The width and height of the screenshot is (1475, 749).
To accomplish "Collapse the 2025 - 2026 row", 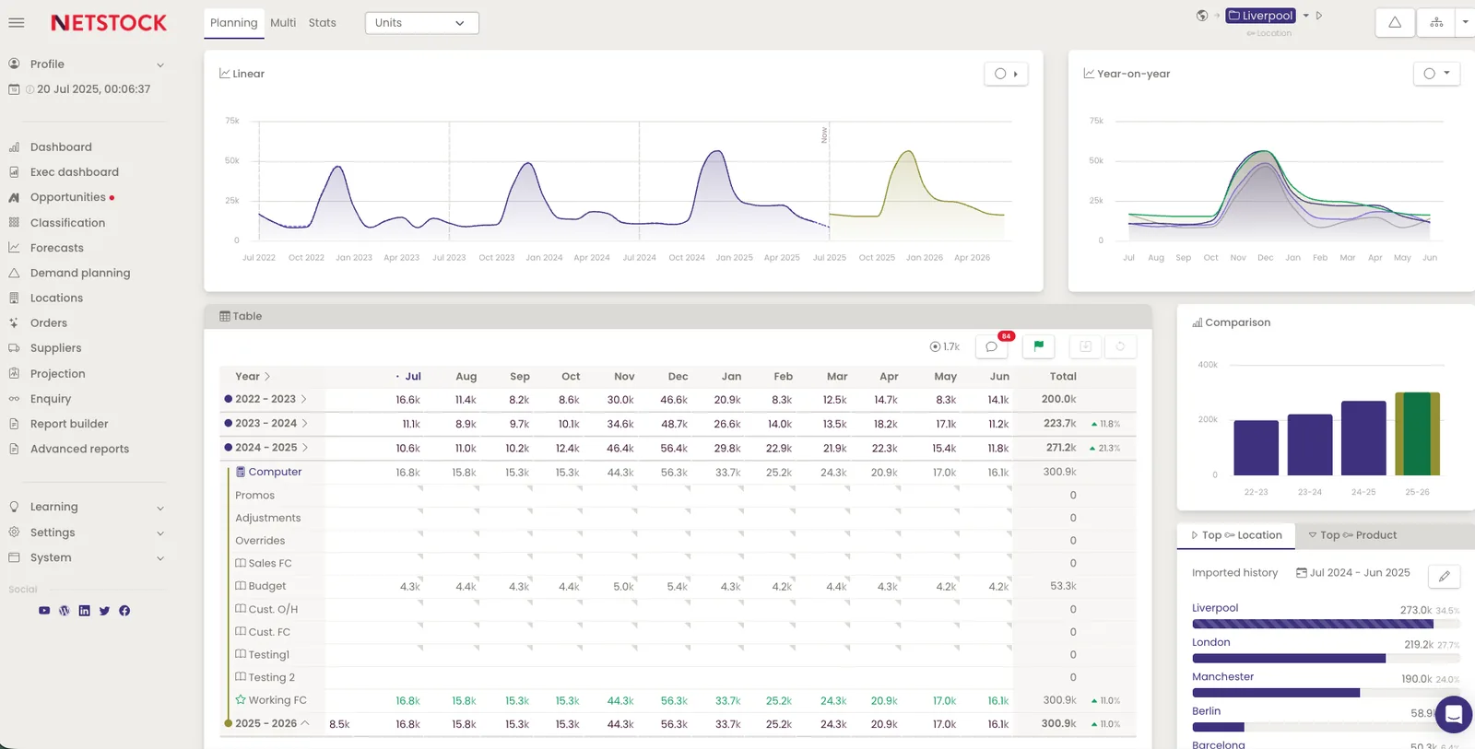I will point(304,723).
